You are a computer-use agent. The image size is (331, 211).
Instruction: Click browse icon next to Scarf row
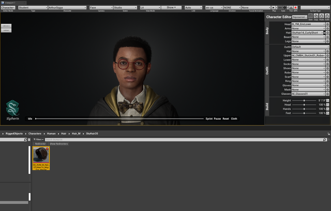click(x=327, y=77)
